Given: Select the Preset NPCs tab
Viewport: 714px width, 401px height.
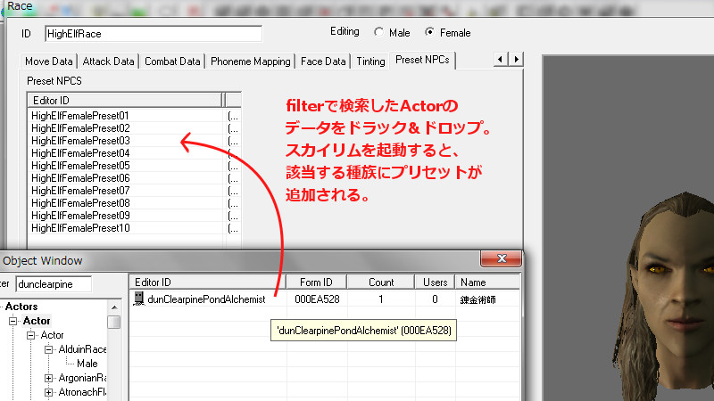Looking at the screenshot, I should [422, 60].
